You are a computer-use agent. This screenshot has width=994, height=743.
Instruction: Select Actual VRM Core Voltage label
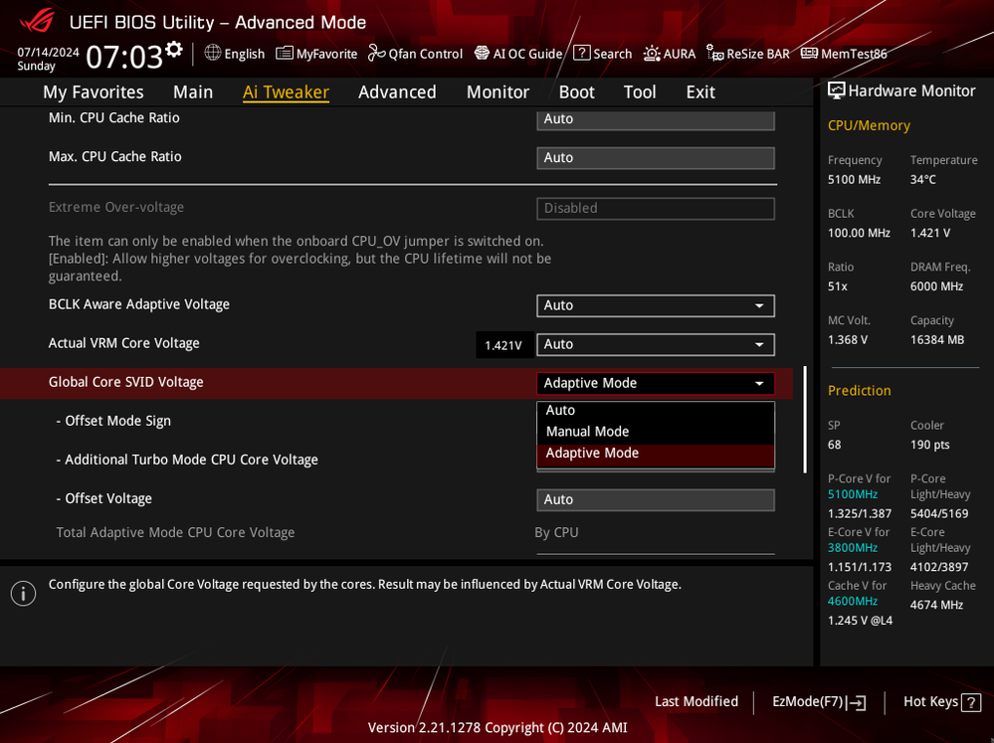[x=123, y=343]
